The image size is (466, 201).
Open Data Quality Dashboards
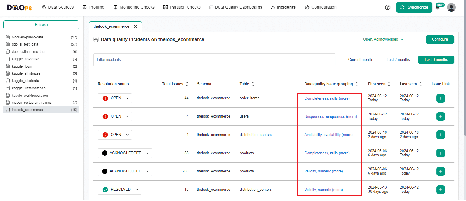tap(236, 7)
